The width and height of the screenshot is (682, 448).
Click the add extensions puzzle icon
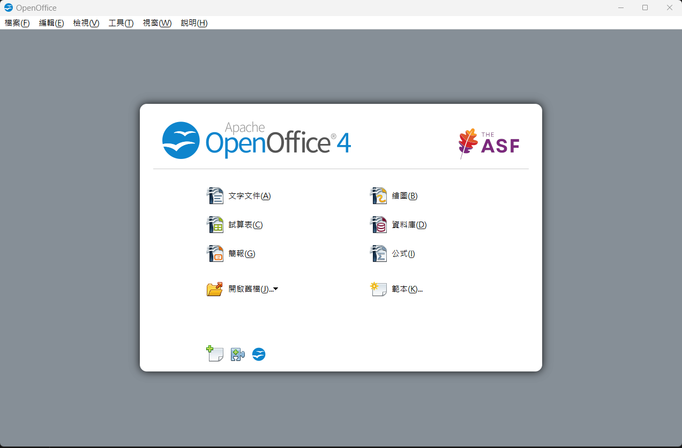[x=237, y=354]
